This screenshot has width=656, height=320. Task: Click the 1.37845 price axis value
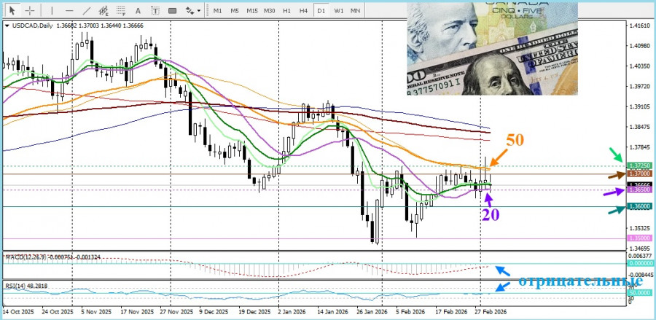tap(640, 147)
